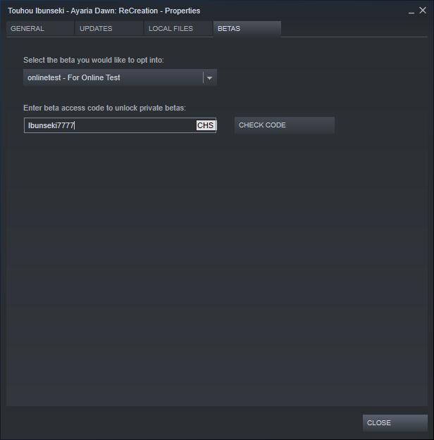Screen dimensions: 434x440
Task: Click the divider line beside the dropdown arrow
Action: pyautogui.click(x=203, y=77)
